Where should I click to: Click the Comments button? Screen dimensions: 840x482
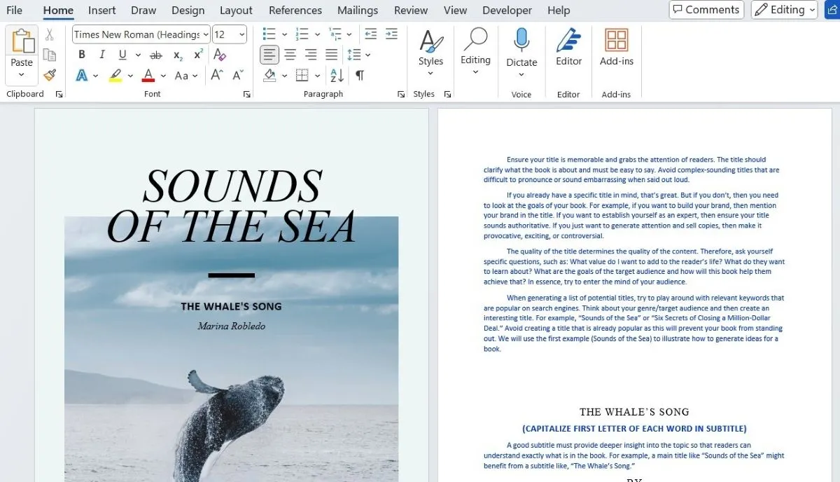pyautogui.click(x=706, y=10)
